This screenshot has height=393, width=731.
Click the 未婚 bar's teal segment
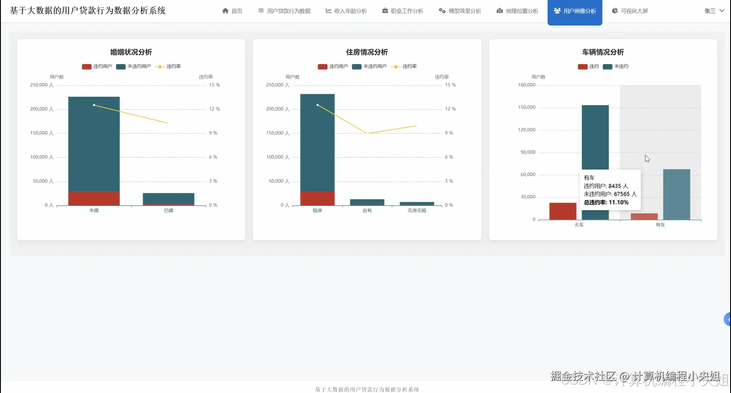(94, 144)
